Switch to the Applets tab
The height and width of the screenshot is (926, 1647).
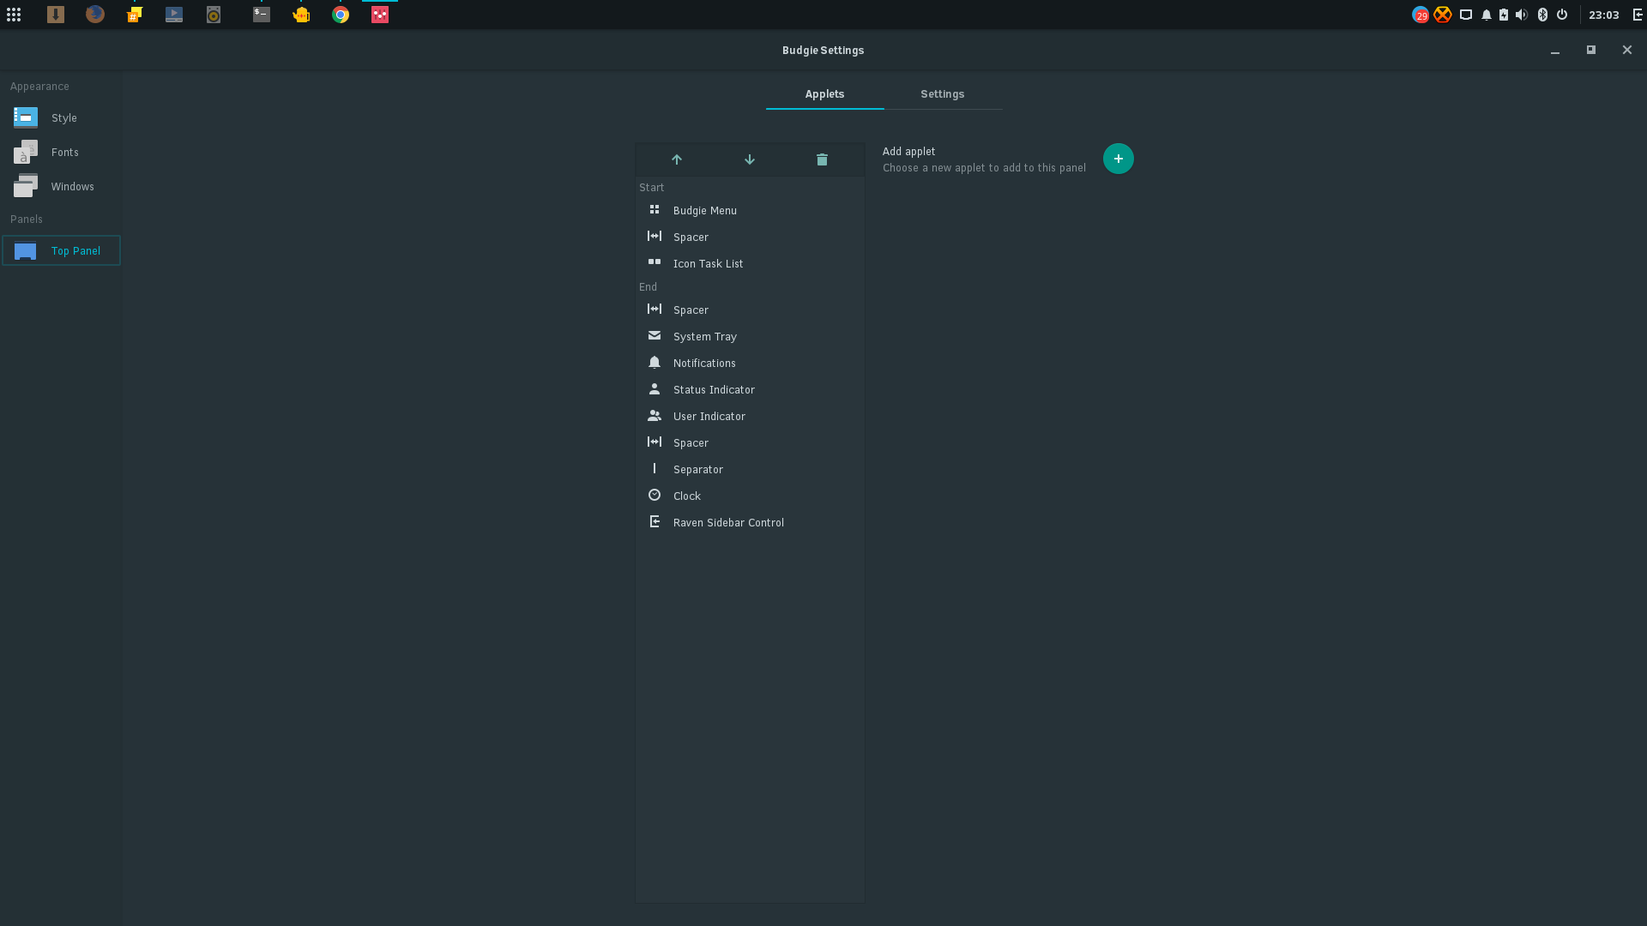(824, 94)
